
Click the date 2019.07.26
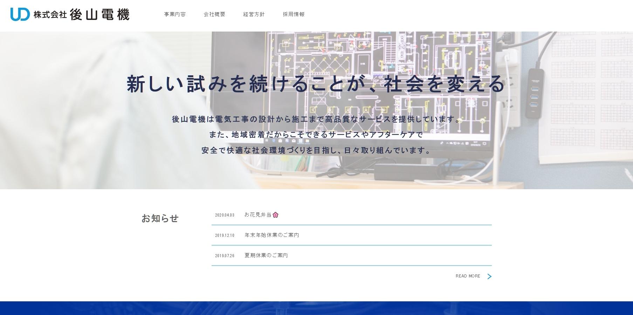[225, 256]
